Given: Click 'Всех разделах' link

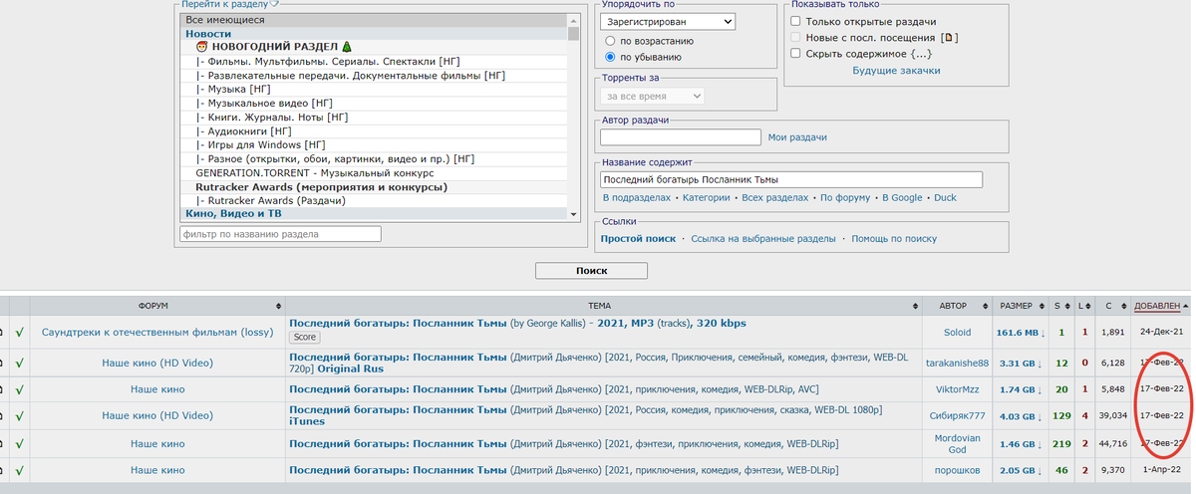Looking at the screenshot, I should pos(775,198).
